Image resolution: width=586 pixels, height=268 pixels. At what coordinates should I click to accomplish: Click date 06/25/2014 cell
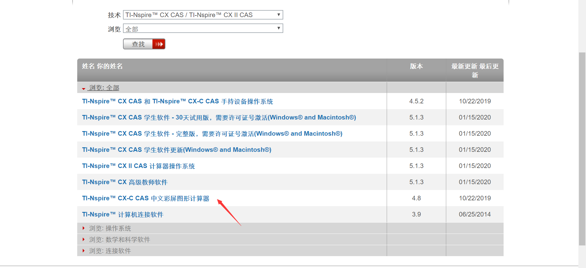pyautogui.click(x=475, y=214)
